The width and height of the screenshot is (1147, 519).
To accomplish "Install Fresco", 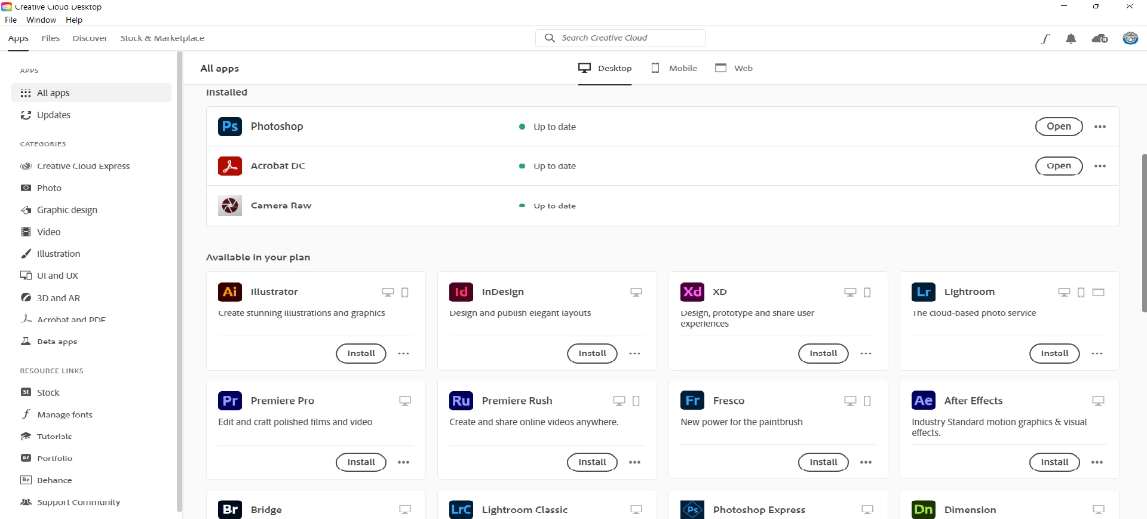I will (823, 462).
